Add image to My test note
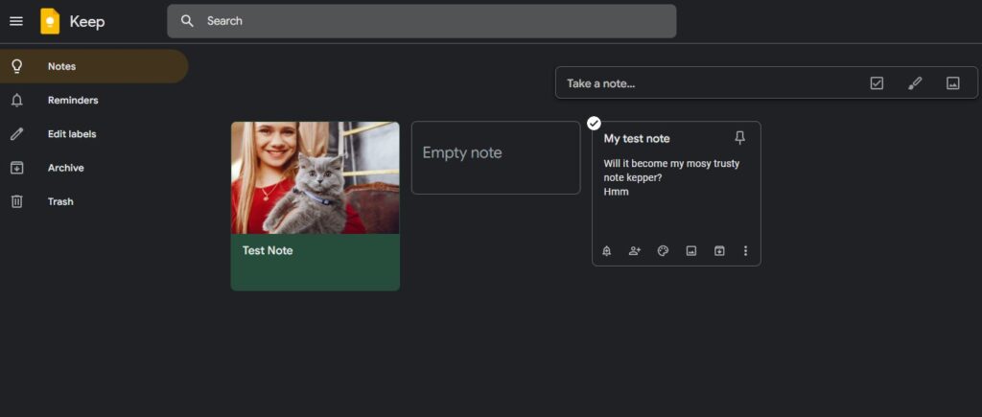This screenshot has height=417, width=982. coord(691,251)
